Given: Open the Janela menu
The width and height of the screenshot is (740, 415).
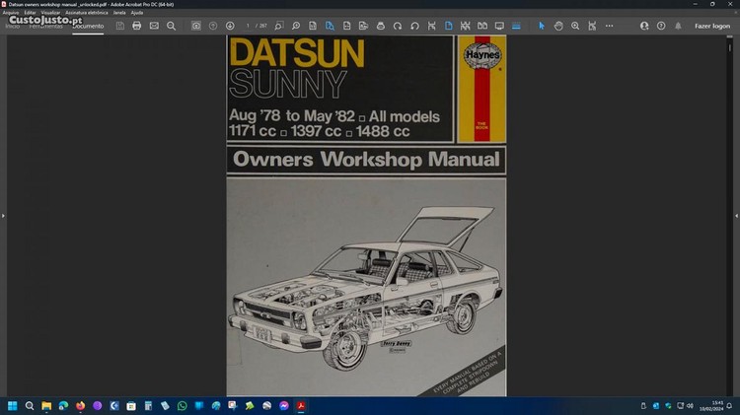Looking at the screenshot, I should coord(119,12).
